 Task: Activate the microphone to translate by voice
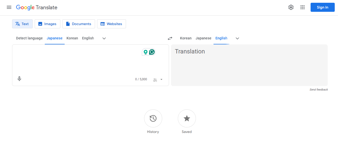pyautogui.click(x=19, y=79)
